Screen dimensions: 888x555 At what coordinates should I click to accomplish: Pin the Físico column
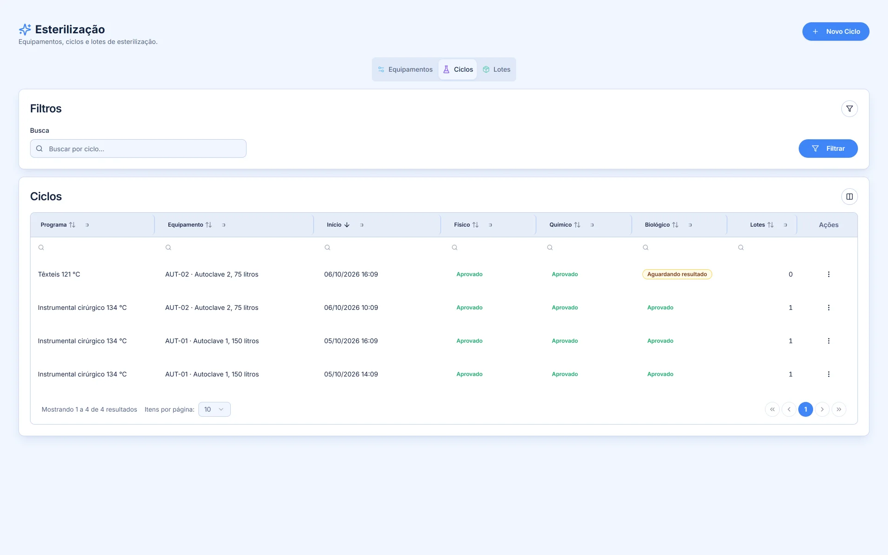(x=490, y=225)
